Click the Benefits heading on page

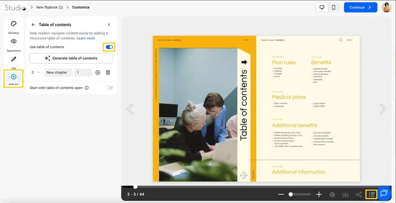click(x=321, y=63)
